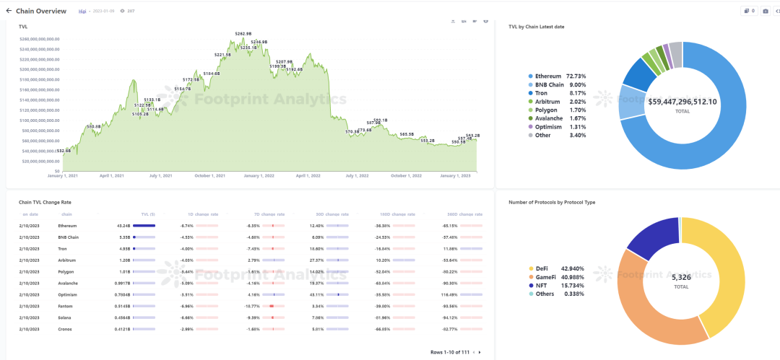Click the BNB Chain TVL bar 5.35B
The height and width of the screenshot is (360, 780).
[x=144, y=237]
